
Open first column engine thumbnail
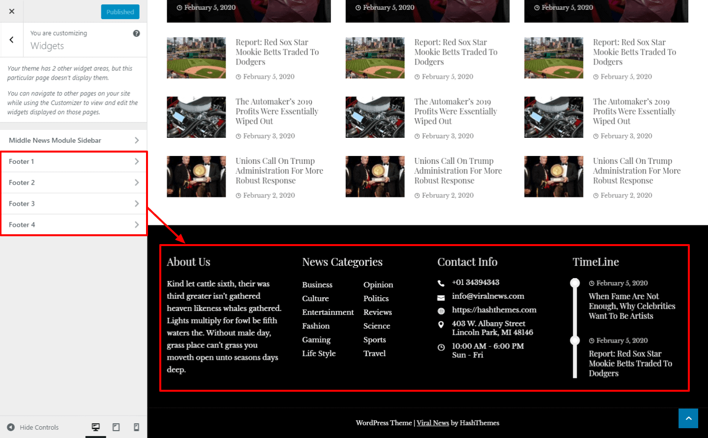pyautogui.click(x=196, y=117)
